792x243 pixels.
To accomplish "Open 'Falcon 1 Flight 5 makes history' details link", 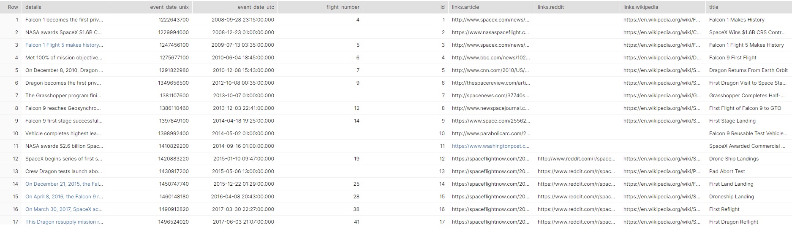I will point(64,45).
